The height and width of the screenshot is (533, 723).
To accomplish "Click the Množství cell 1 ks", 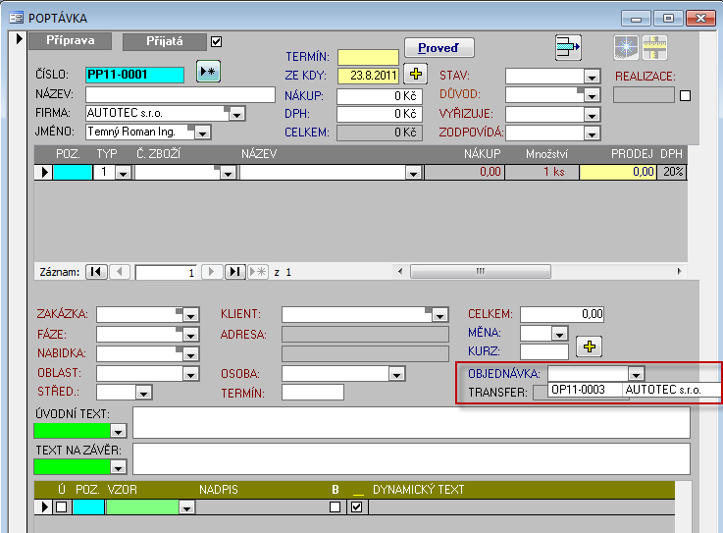I will (x=542, y=172).
